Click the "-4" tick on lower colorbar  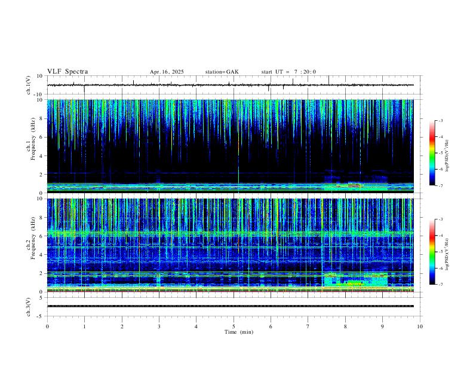coord(441,235)
